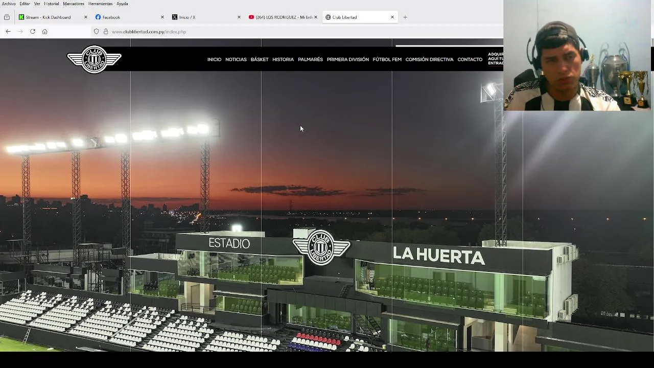This screenshot has width=654, height=368.
Task: Open the CONTACTO page
Action: [470, 60]
